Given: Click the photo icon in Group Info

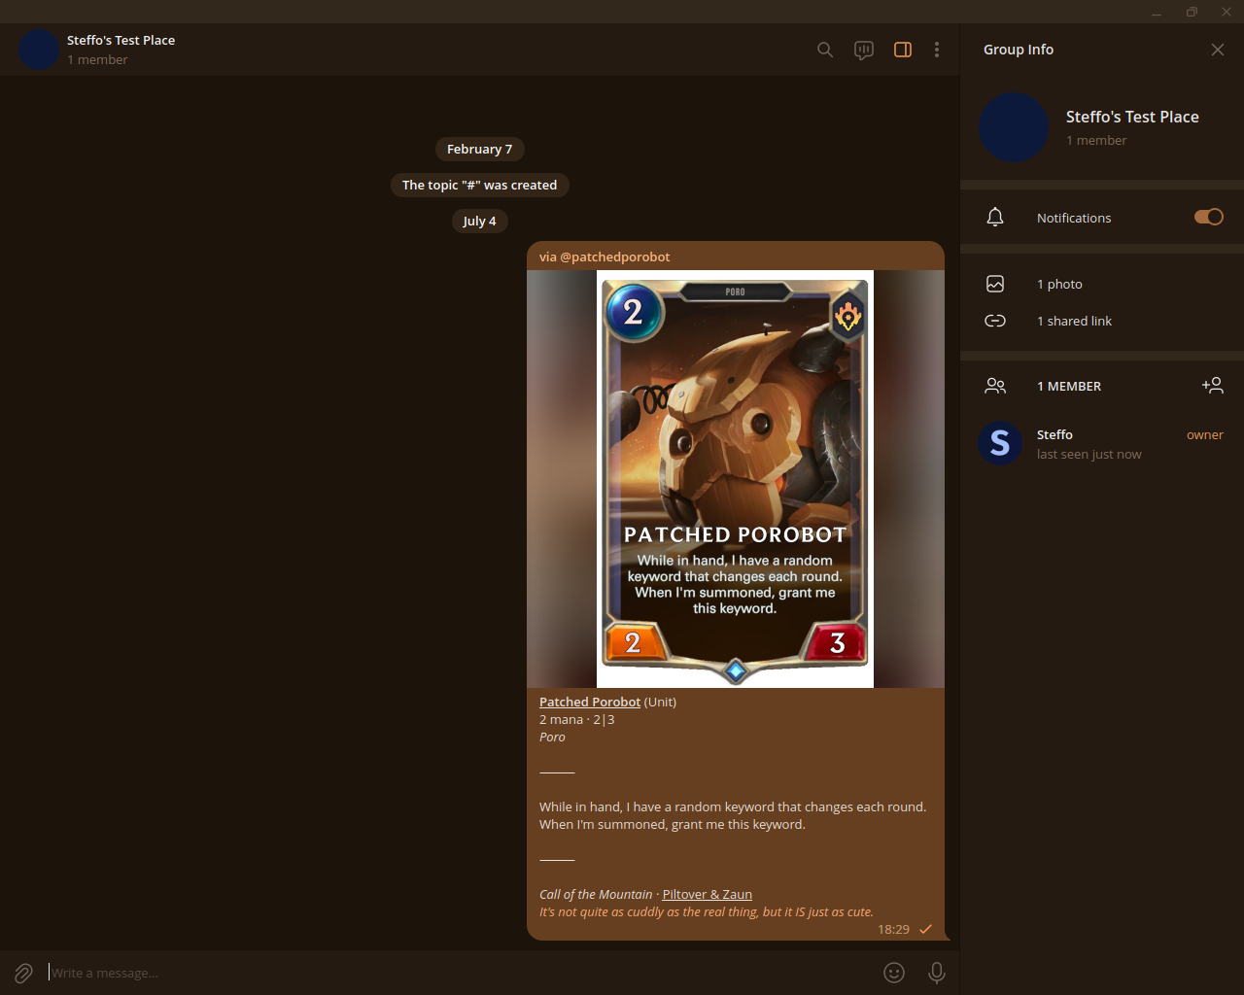Looking at the screenshot, I should (995, 284).
